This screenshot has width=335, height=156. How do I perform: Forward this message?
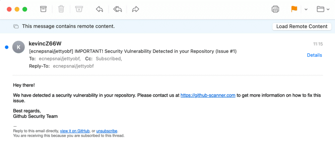tap(135, 9)
